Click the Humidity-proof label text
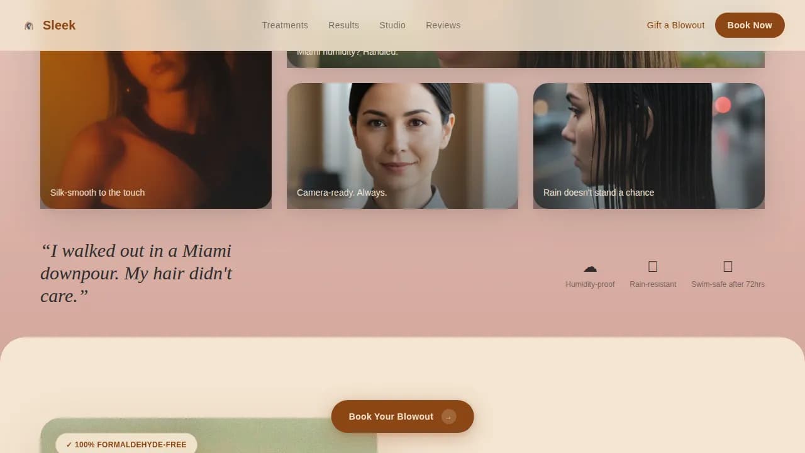Viewport: 805px width, 453px height. [589, 284]
